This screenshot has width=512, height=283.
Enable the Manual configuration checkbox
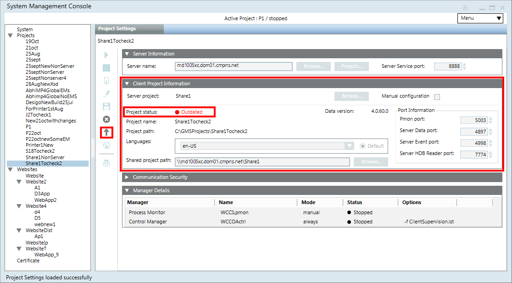pos(437,97)
